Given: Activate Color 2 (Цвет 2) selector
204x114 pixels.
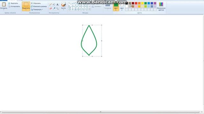Looking at the screenshot, I should click(x=122, y=7).
